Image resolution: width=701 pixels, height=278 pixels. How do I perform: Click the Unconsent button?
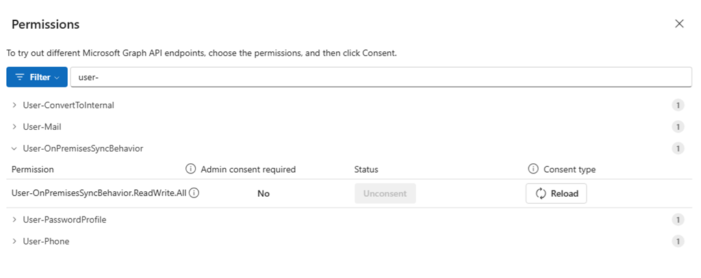click(385, 193)
